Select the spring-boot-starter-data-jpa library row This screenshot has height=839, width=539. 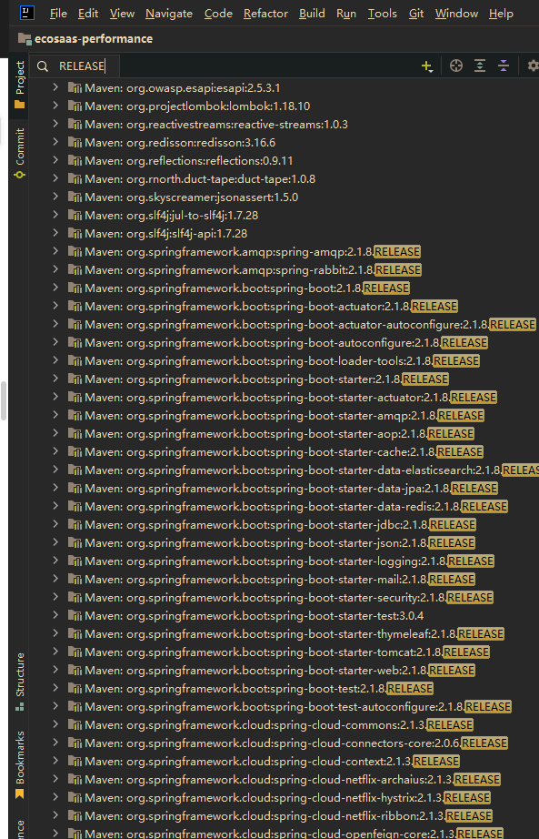coord(284,488)
